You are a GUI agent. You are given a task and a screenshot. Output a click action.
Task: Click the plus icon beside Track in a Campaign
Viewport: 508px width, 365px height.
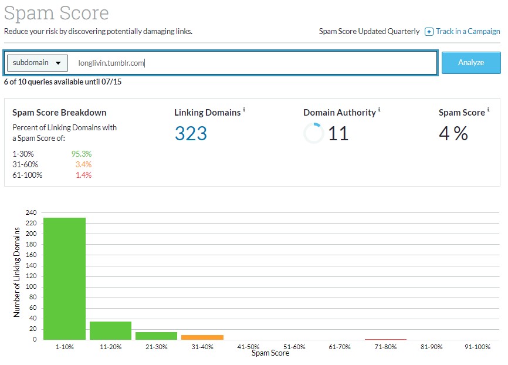tap(429, 32)
